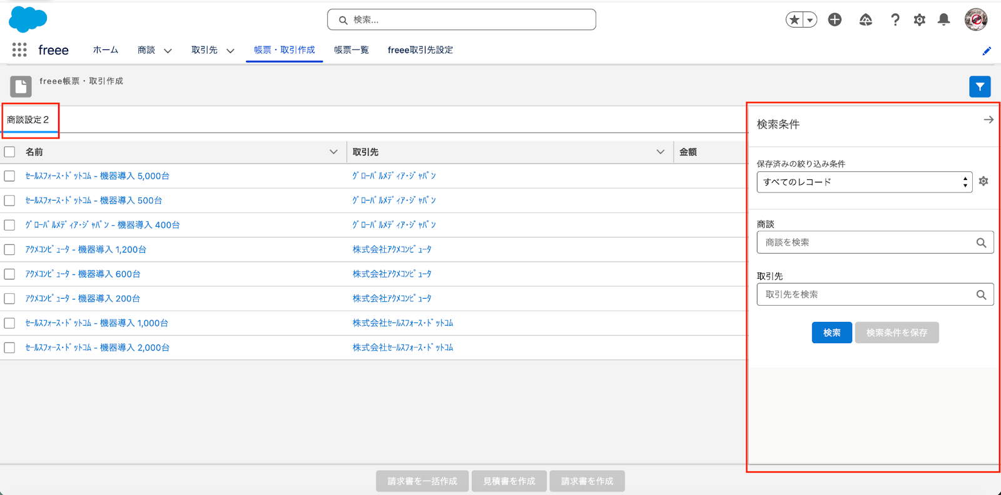1001x495 pixels.
Task: Click the blue 検索 button
Action: (832, 333)
